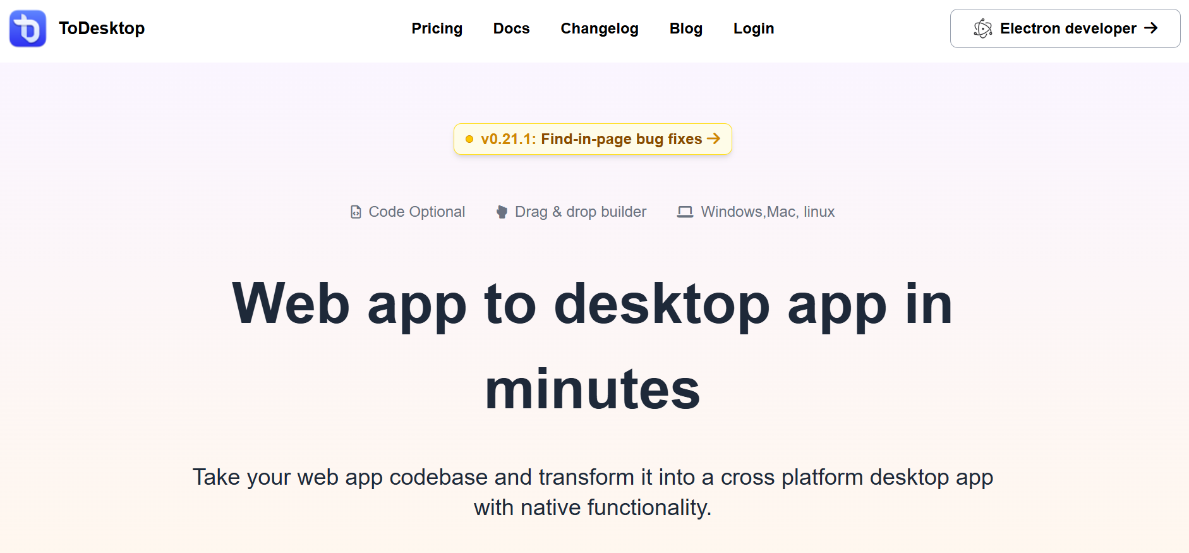Open the Pricing page

click(437, 28)
